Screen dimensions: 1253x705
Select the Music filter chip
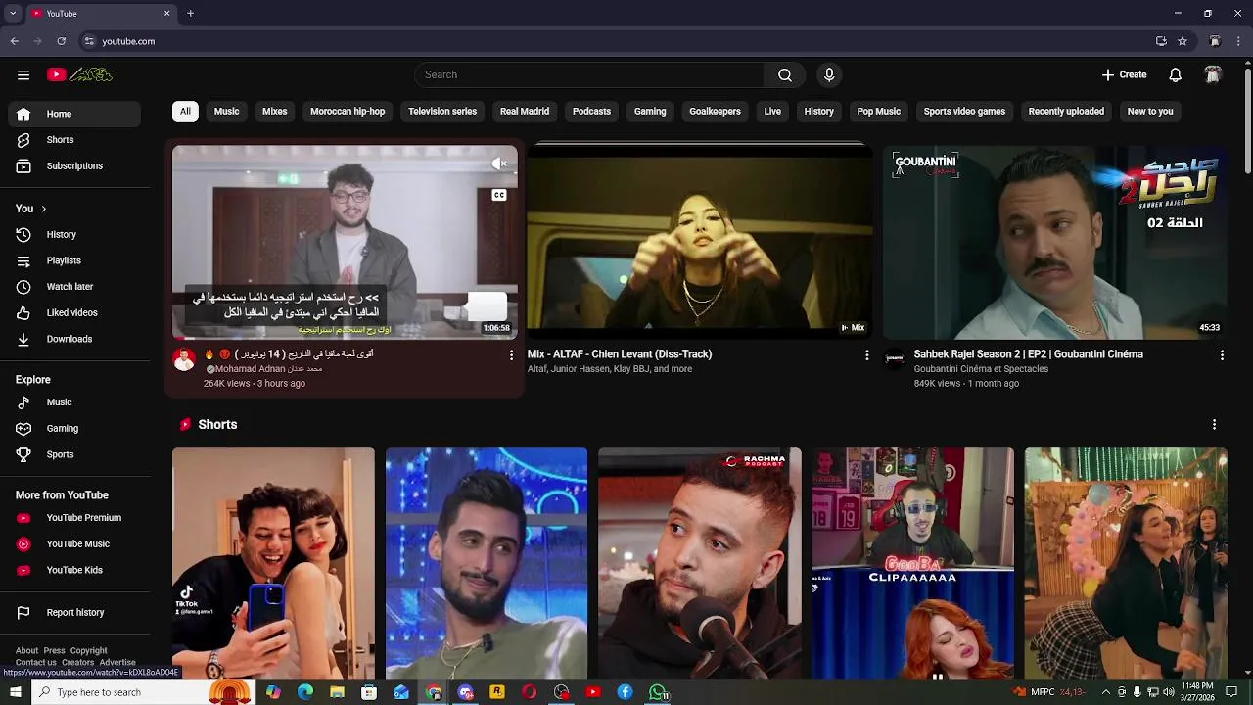pos(226,111)
